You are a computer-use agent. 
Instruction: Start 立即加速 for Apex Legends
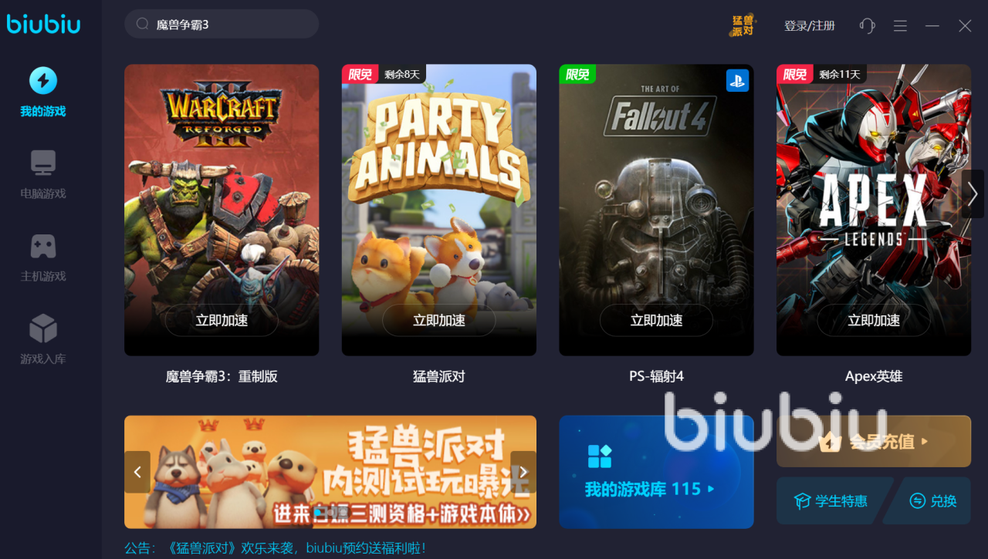coord(874,320)
